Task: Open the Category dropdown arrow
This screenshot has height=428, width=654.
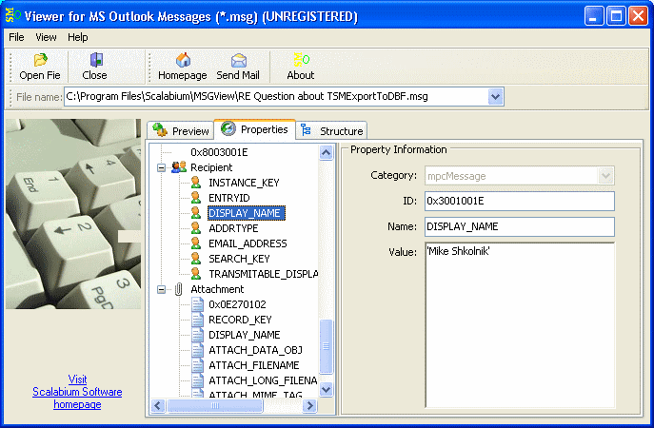Action: click(x=606, y=175)
